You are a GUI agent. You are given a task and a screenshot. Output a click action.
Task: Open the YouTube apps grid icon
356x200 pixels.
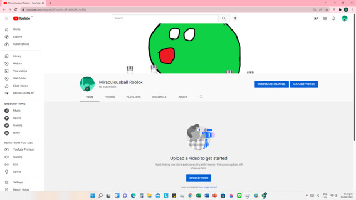click(x=325, y=18)
